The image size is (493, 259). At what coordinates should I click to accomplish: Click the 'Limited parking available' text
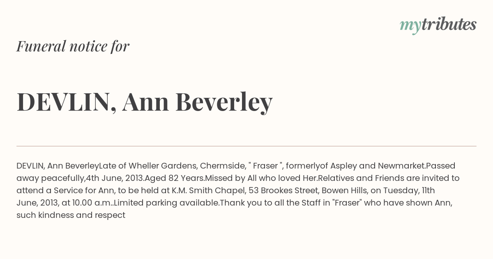(x=166, y=203)
